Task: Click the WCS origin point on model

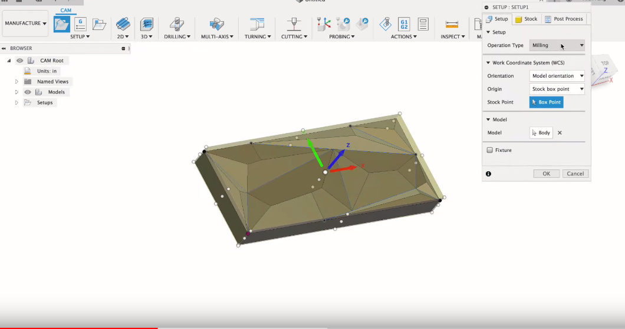Action: (x=325, y=172)
